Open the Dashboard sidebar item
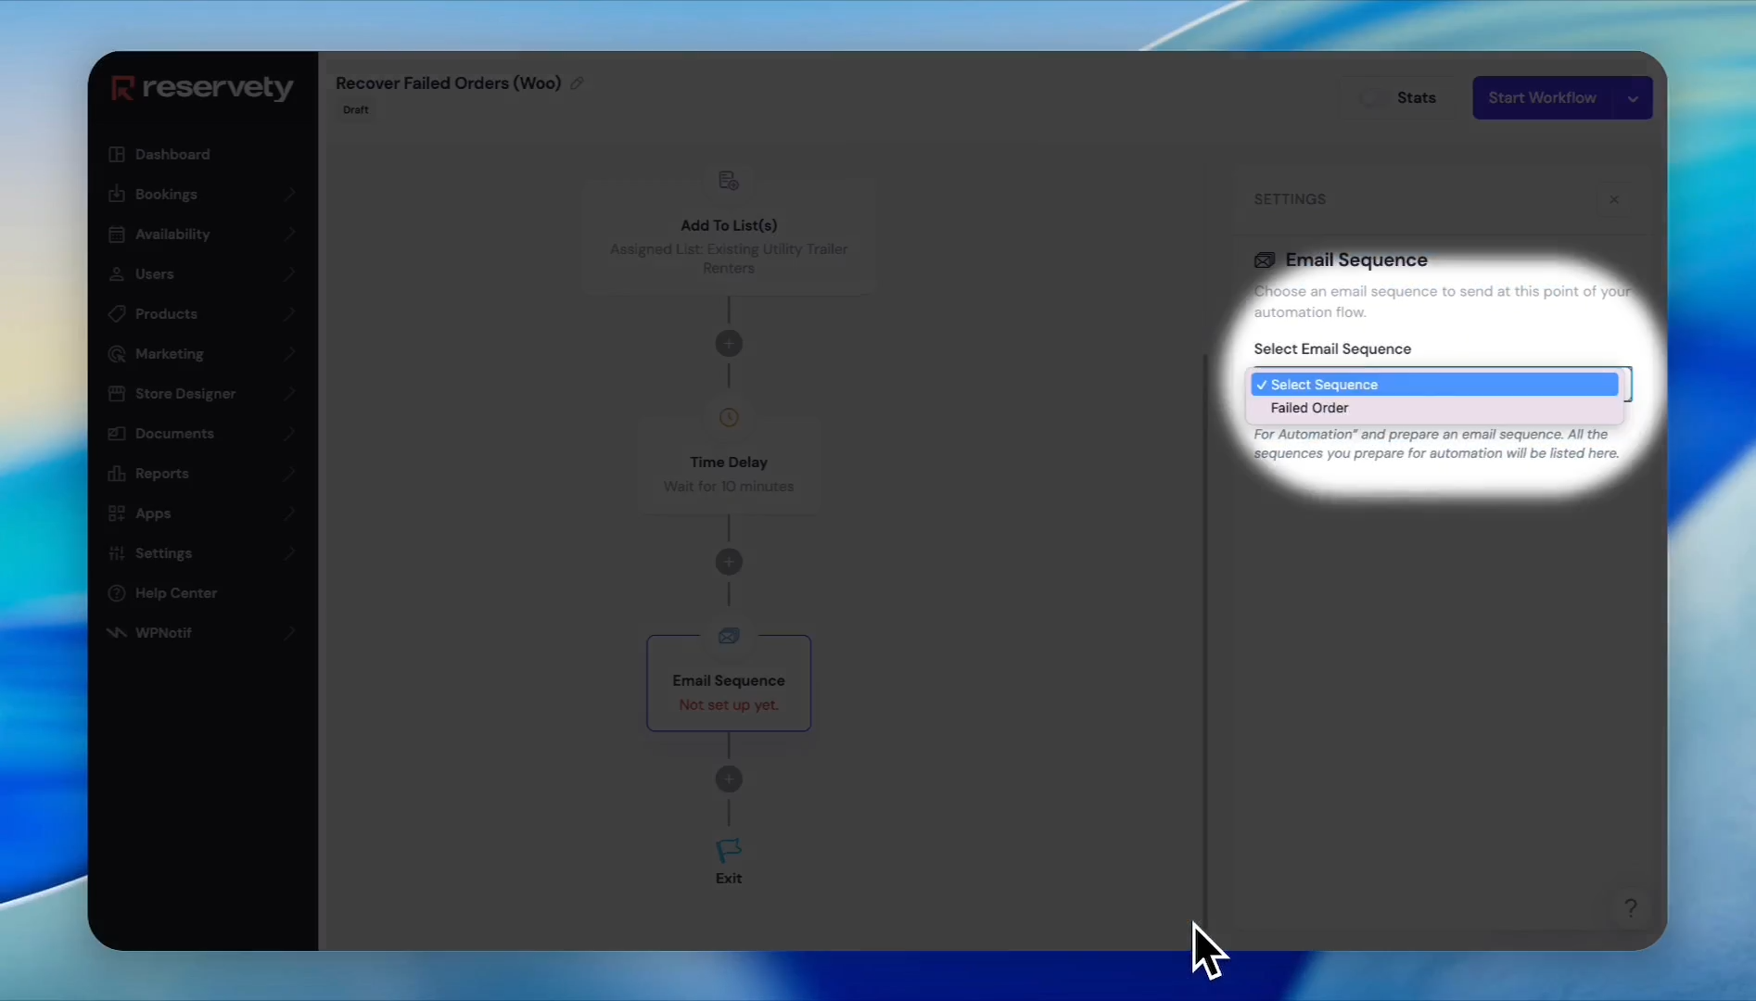The width and height of the screenshot is (1756, 1001). pyautogui.click(x=172, y=154)
